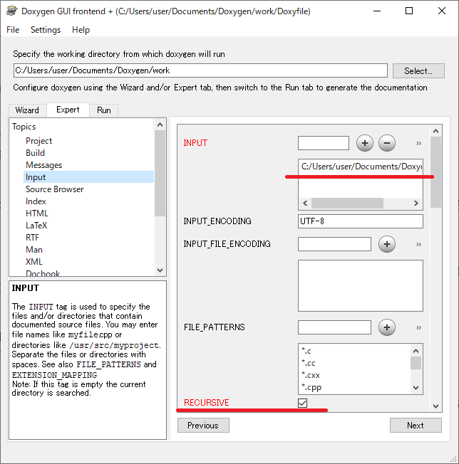Click the chevron icon beside INPUT_FILE_ENCODING row
The width and height of the screenshot is (459, 464).
(x=418, y=244)
